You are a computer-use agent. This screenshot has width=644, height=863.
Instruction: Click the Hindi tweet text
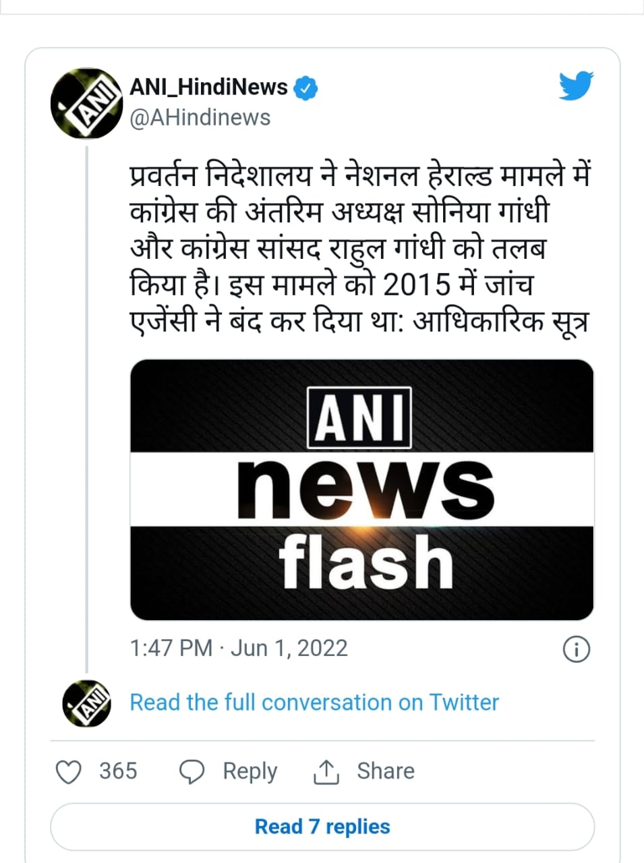tap(359, 249)
